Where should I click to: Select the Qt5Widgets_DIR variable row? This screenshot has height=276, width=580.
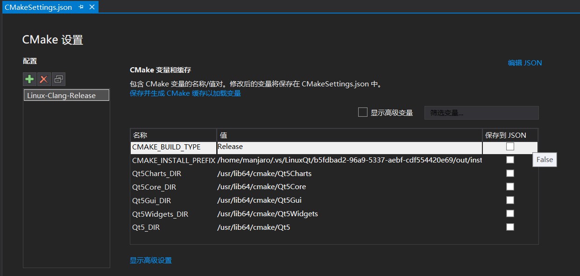pos(161,213)
